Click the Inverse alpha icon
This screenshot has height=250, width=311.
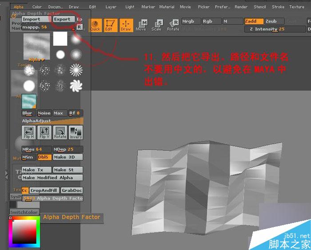pyautogui.click(x=76, y=133)
